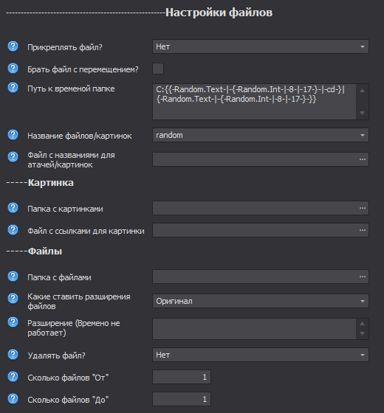Open the "Прикреплять файл?" dropdown

[x=261, y=46]
